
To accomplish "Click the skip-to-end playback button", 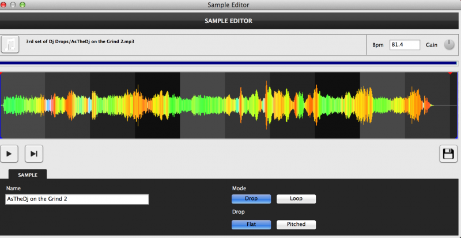I will [34, 153].
